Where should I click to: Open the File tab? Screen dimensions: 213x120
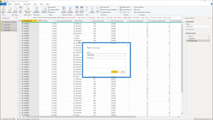point(3,4)
